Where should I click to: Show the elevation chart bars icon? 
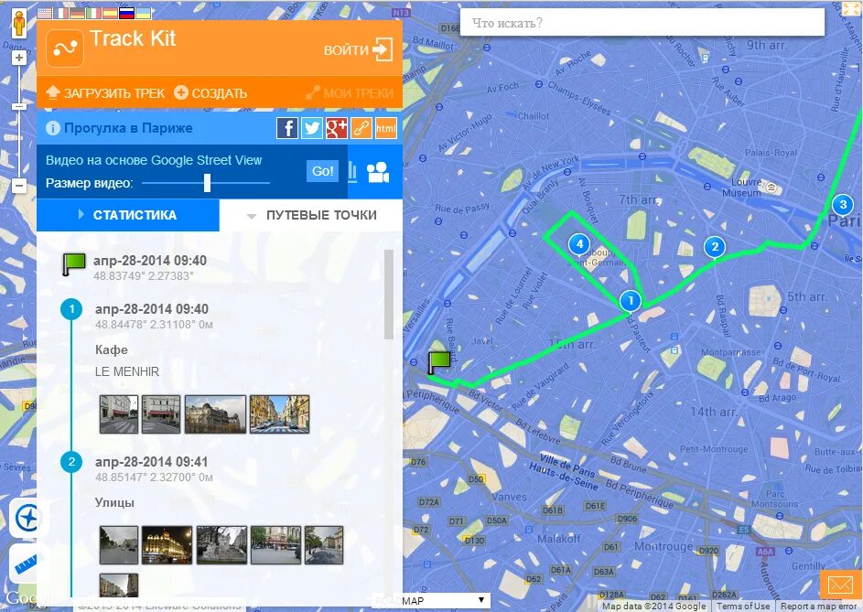click(352, 172)
